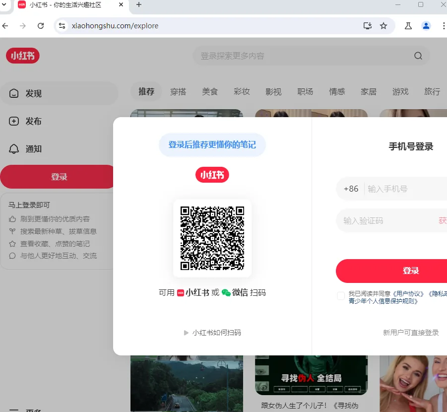Click the red 登录 button in dialog
The image size is (447, 412).
point(391,271)
